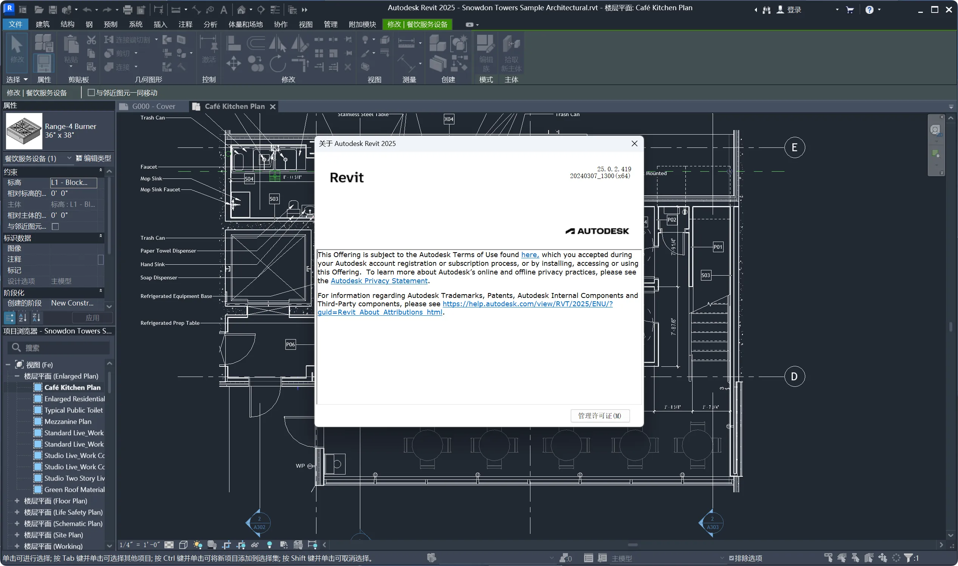Viewport: 958px width, 566px height.
Task: Click Temporary Hide/Isolate glasses icon
Action: click(255, 545)
